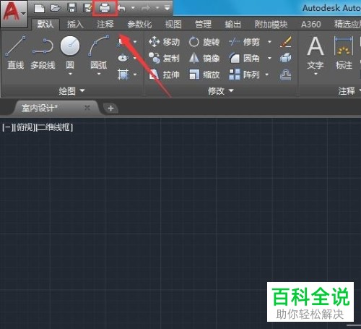The height and width of the screenshot is (329, 361).
Task: Open the 注释 ribbon tab
Action: click(x=105, y=25)
